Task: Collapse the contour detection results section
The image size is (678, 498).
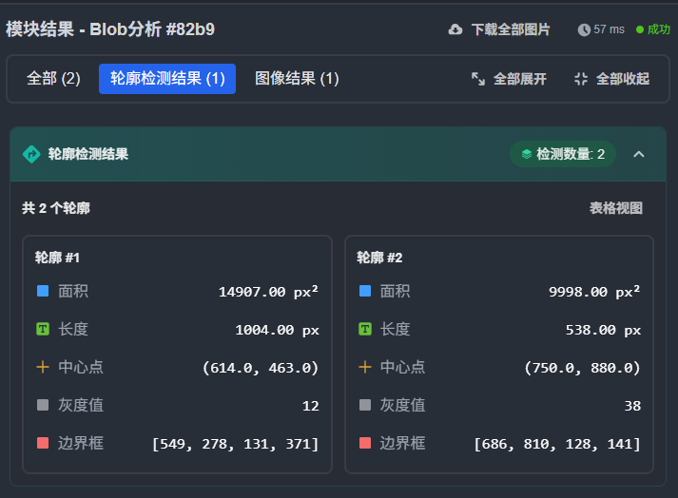Action: pyautogui.click(x=639, y=154)
